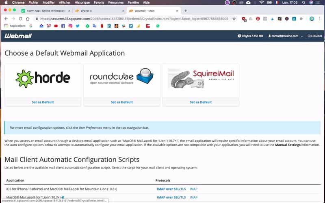
Task: Click the disk usage 0 bytes / 250 MB indicator
Action: [250, 36]
